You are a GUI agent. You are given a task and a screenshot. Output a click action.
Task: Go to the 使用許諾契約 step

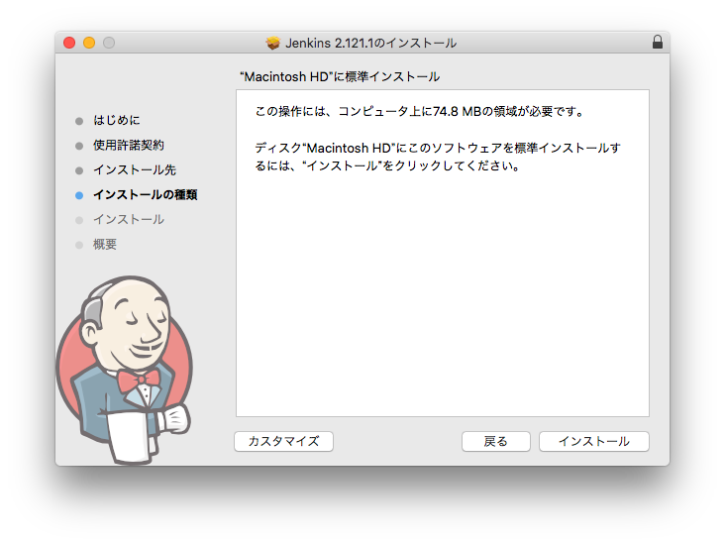tap(129, 146)
